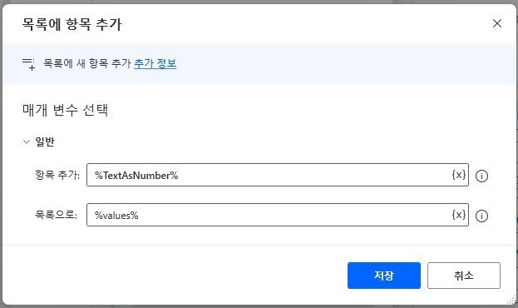Cancel with the 취소 button

tap(463, 276)
